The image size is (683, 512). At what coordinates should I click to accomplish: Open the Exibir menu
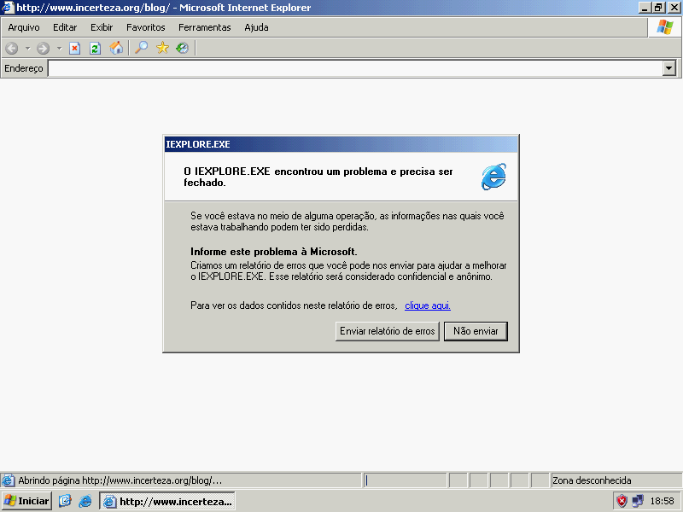(102, 27)
